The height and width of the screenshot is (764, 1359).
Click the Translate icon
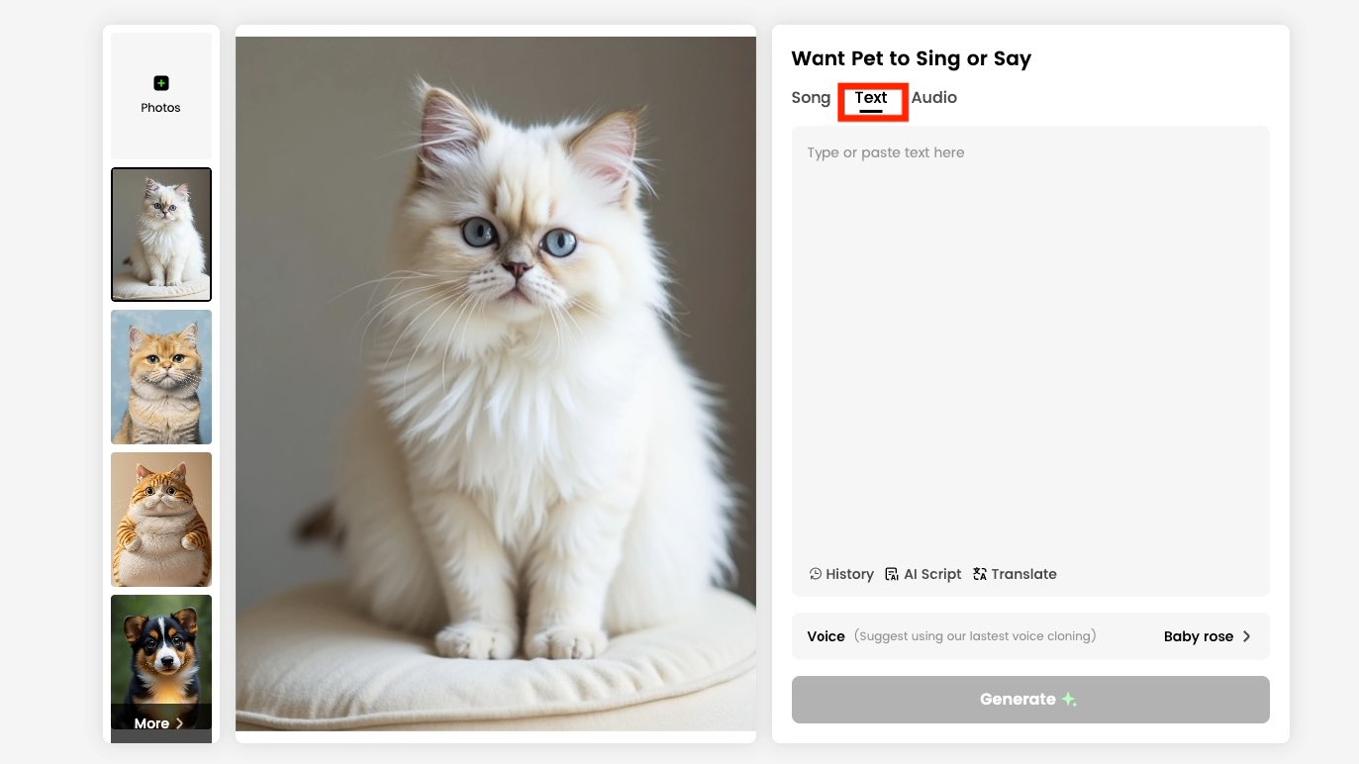pos(980,574)
